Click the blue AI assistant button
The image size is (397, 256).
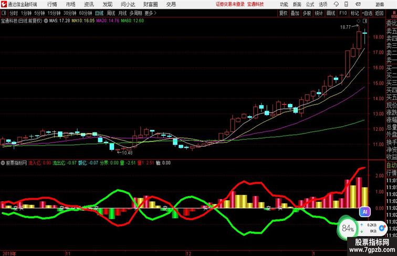(365, 212)
